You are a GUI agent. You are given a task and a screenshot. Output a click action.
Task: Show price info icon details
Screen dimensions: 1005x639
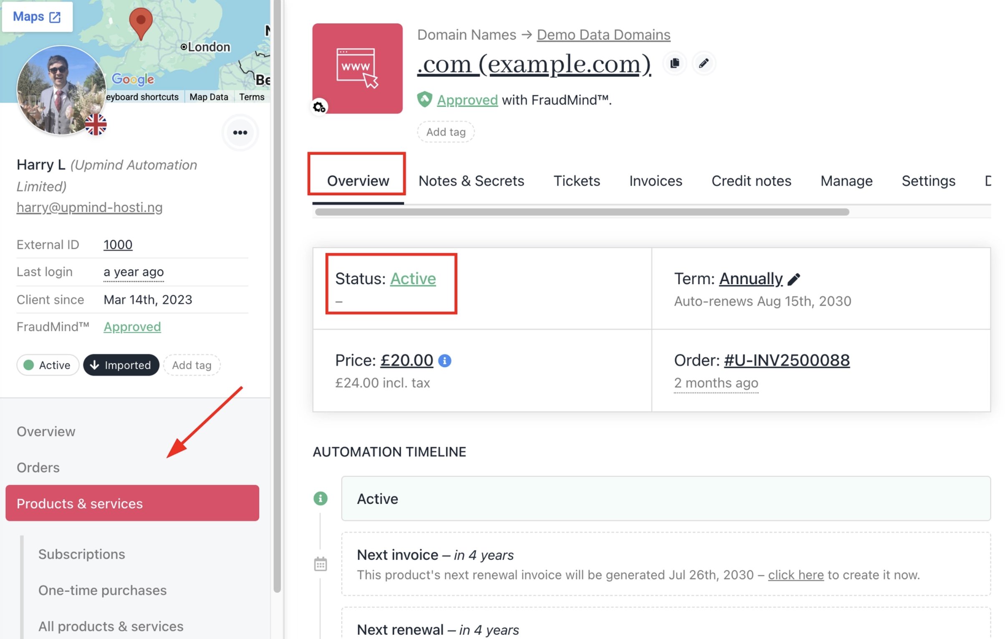click(x=444, y=360)
